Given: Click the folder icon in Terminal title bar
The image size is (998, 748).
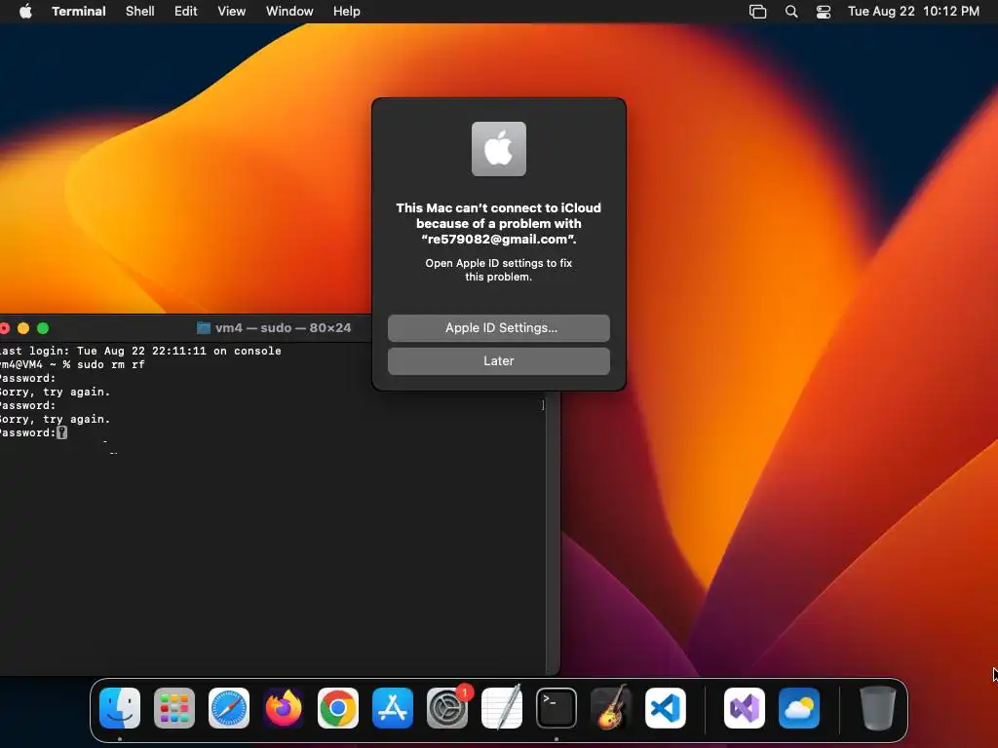Looking at the screenshot, I should pos(204,327).
